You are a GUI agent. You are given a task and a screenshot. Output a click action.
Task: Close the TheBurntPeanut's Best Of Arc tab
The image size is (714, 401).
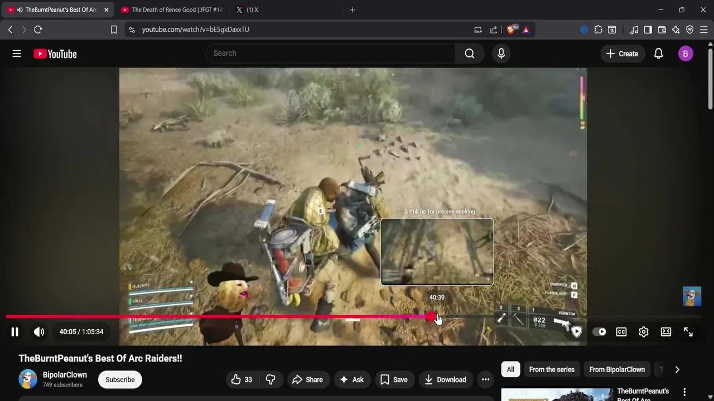106,10
